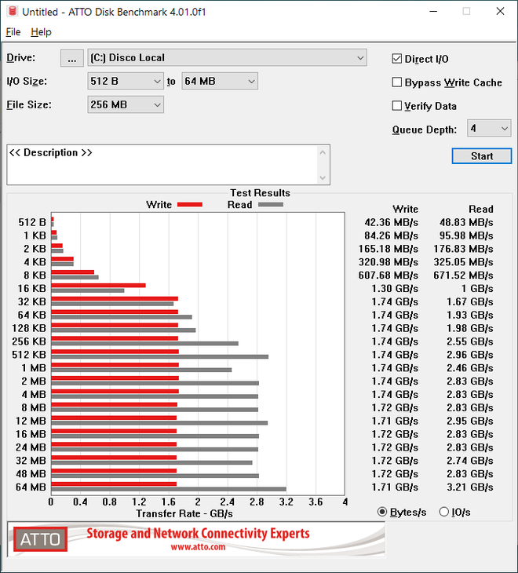The width and height of the screenshot is (518, 573).
Task: Minimize the ATTO Disk Benchmark window
Action: pyautogui.click(x=433, y=12)
